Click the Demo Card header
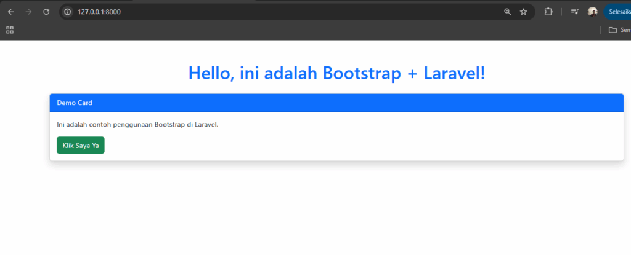The width and height of the screenshot is (631, 255). coord(337,103)
